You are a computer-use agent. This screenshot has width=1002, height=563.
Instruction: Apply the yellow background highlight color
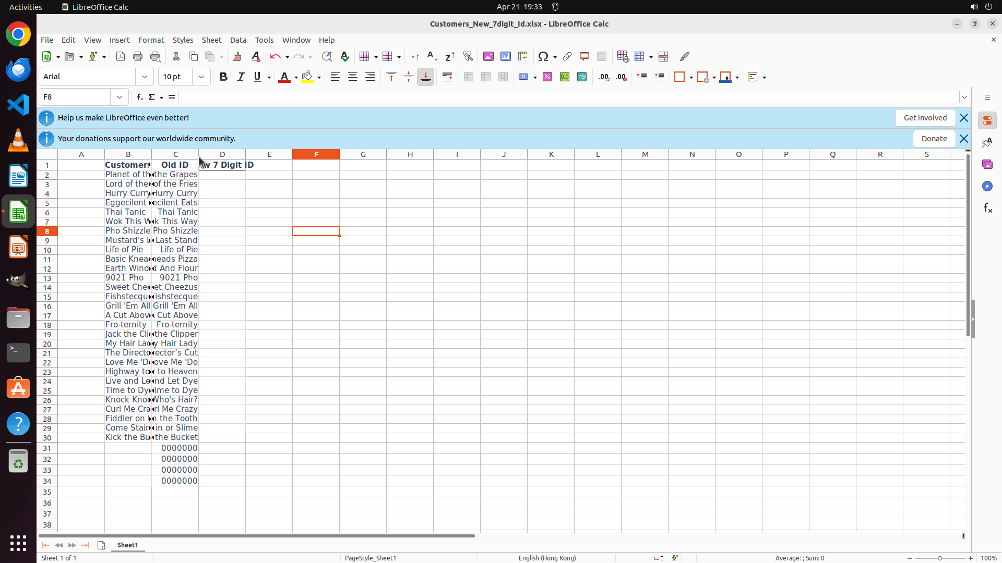click(307, 77)
